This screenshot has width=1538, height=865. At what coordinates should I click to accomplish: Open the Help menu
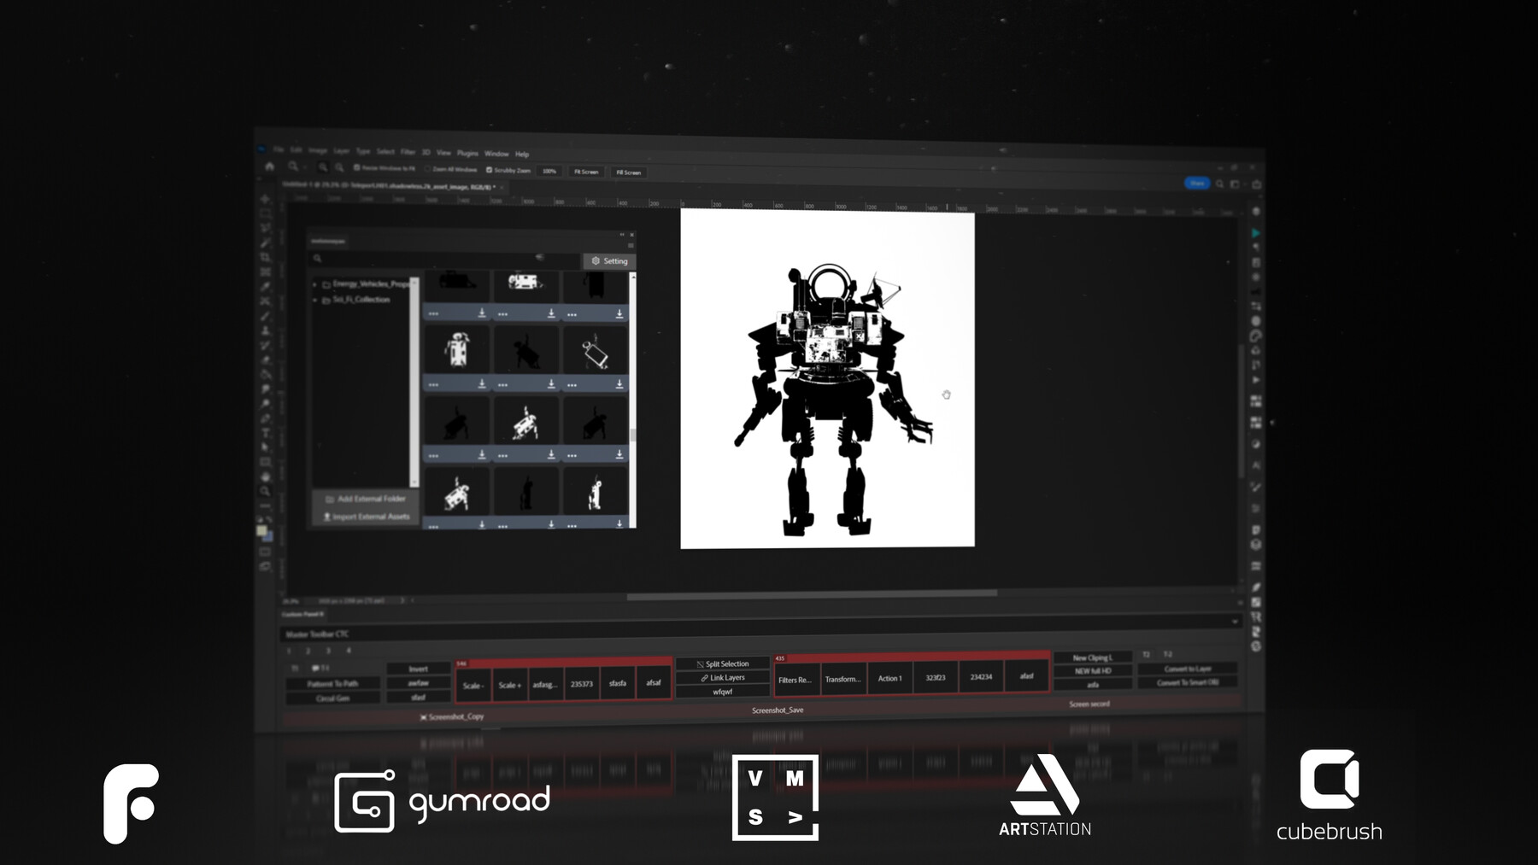tap(522, 155)
